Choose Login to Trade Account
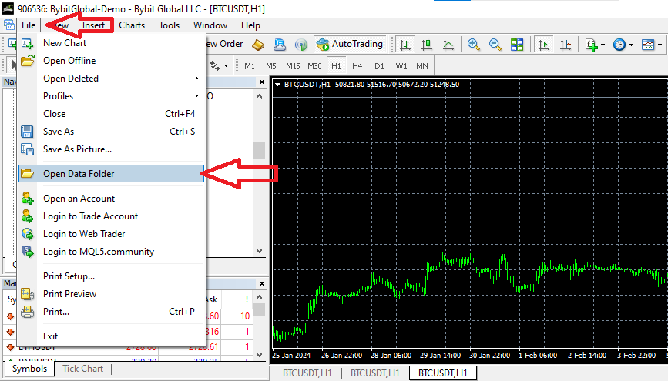This screenshot has height=381, width=668. pos(111,216)
